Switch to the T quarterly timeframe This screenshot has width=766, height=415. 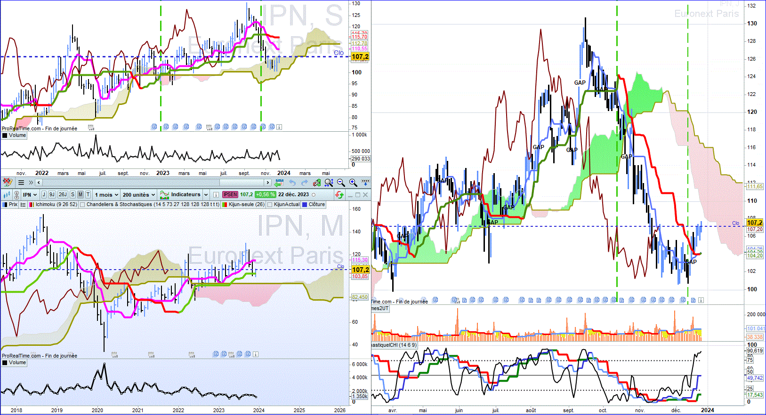(88, 194)
